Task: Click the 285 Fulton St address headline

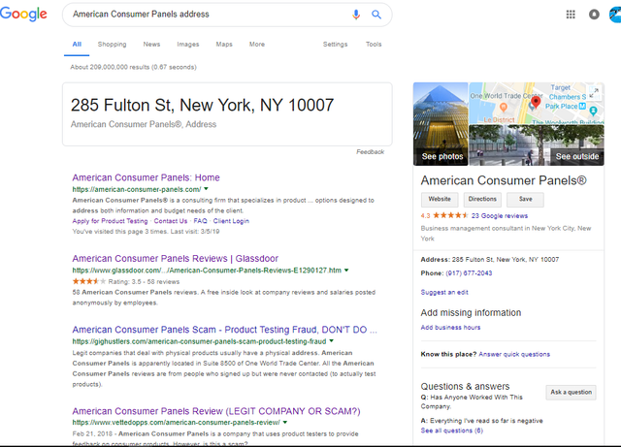Action: (x=202, y=106)
